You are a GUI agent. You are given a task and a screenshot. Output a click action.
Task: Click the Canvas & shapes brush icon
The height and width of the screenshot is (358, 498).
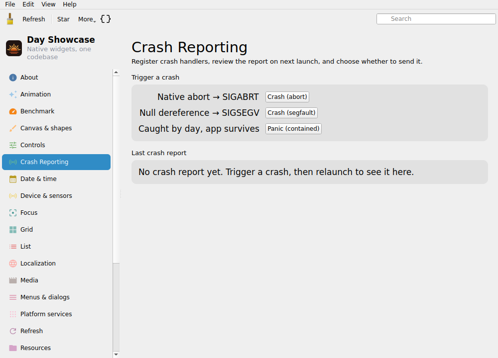point(13,128)
